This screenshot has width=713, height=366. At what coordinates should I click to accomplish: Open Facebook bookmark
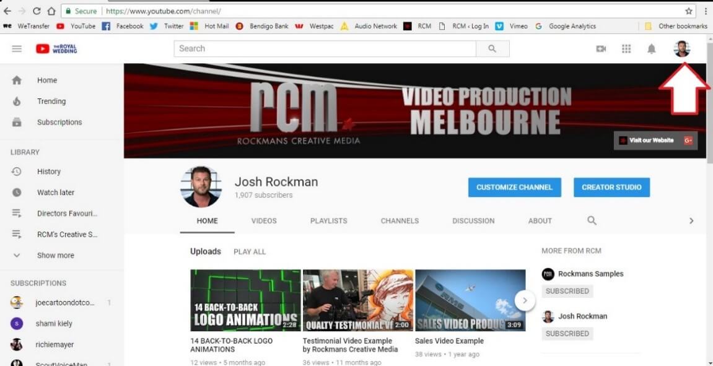click(x=123, y=27)
